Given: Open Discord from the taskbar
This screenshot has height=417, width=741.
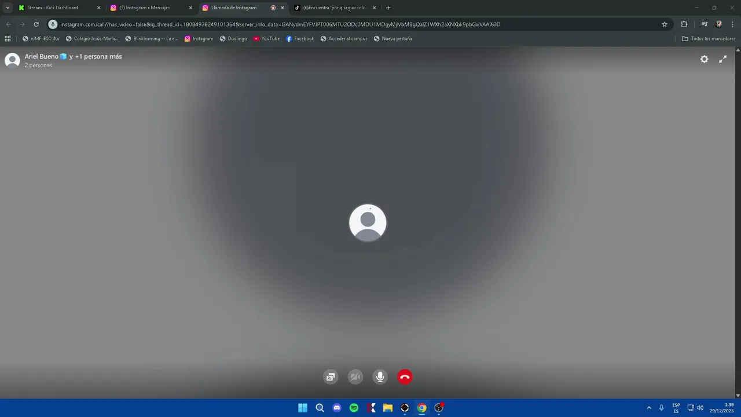Looking at the screenshot, I should pos(337,408).
